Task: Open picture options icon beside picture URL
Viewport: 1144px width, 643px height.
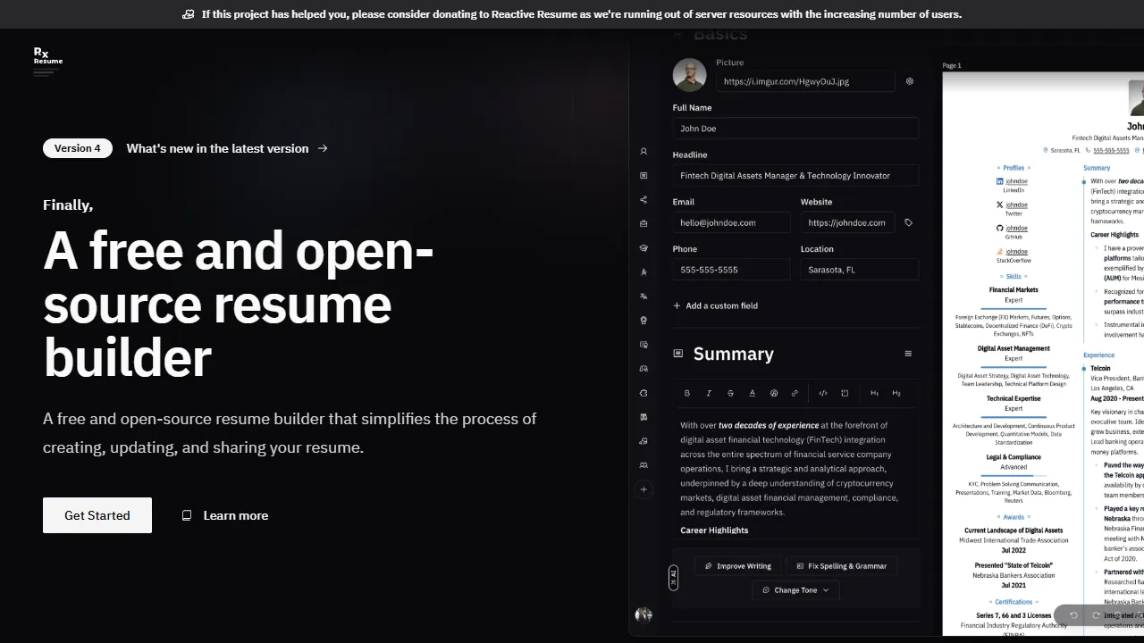Action: (910, 81)
